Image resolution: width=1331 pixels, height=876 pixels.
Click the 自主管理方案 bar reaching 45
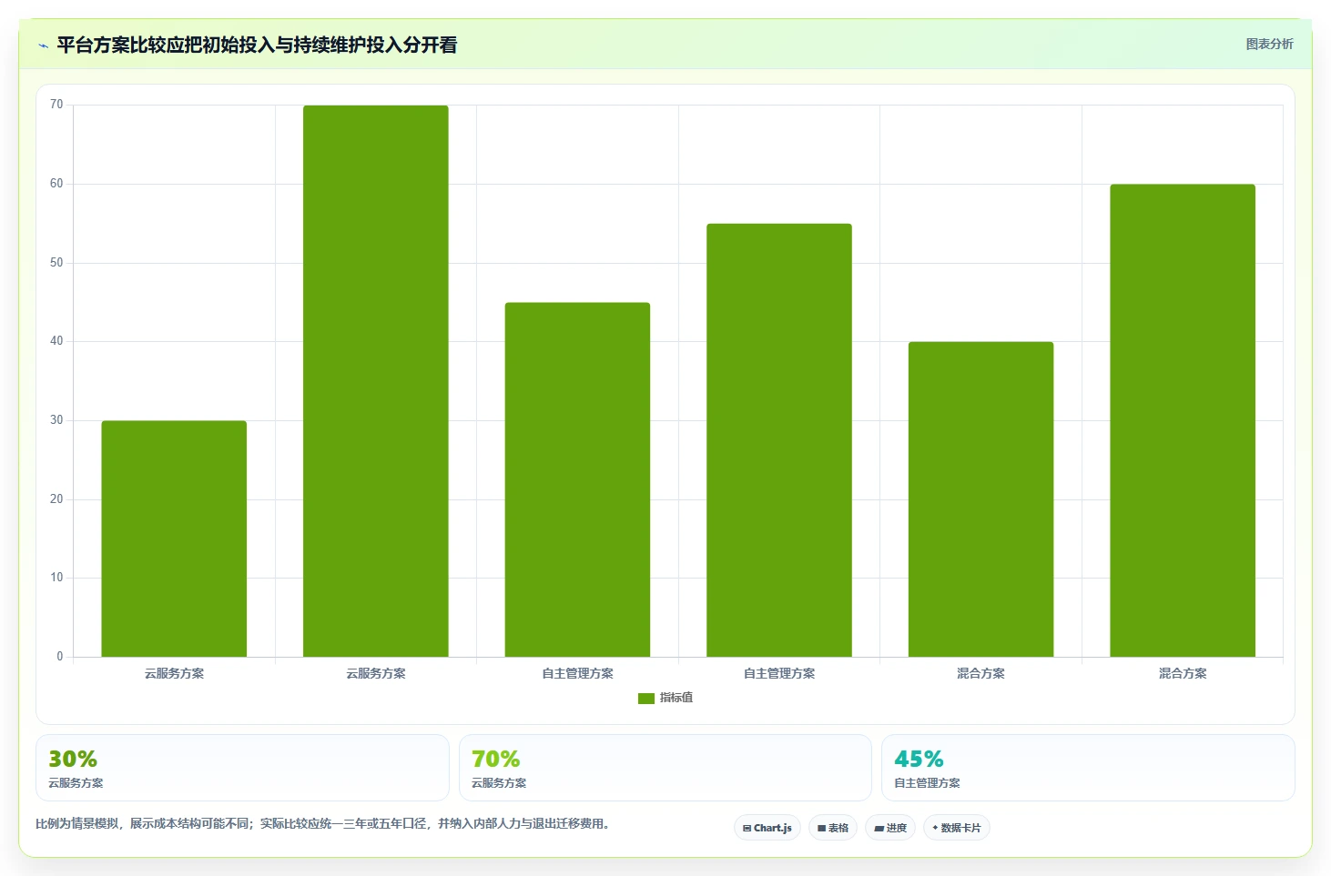click(x=577, y=479)
